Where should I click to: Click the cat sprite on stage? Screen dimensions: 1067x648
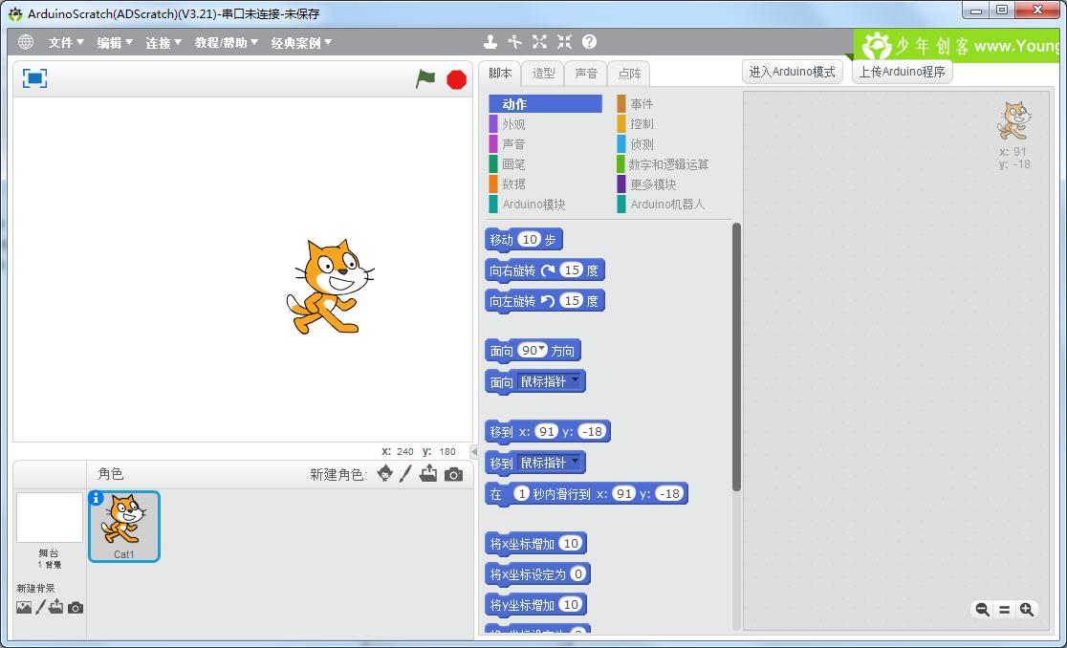(330, 287)
